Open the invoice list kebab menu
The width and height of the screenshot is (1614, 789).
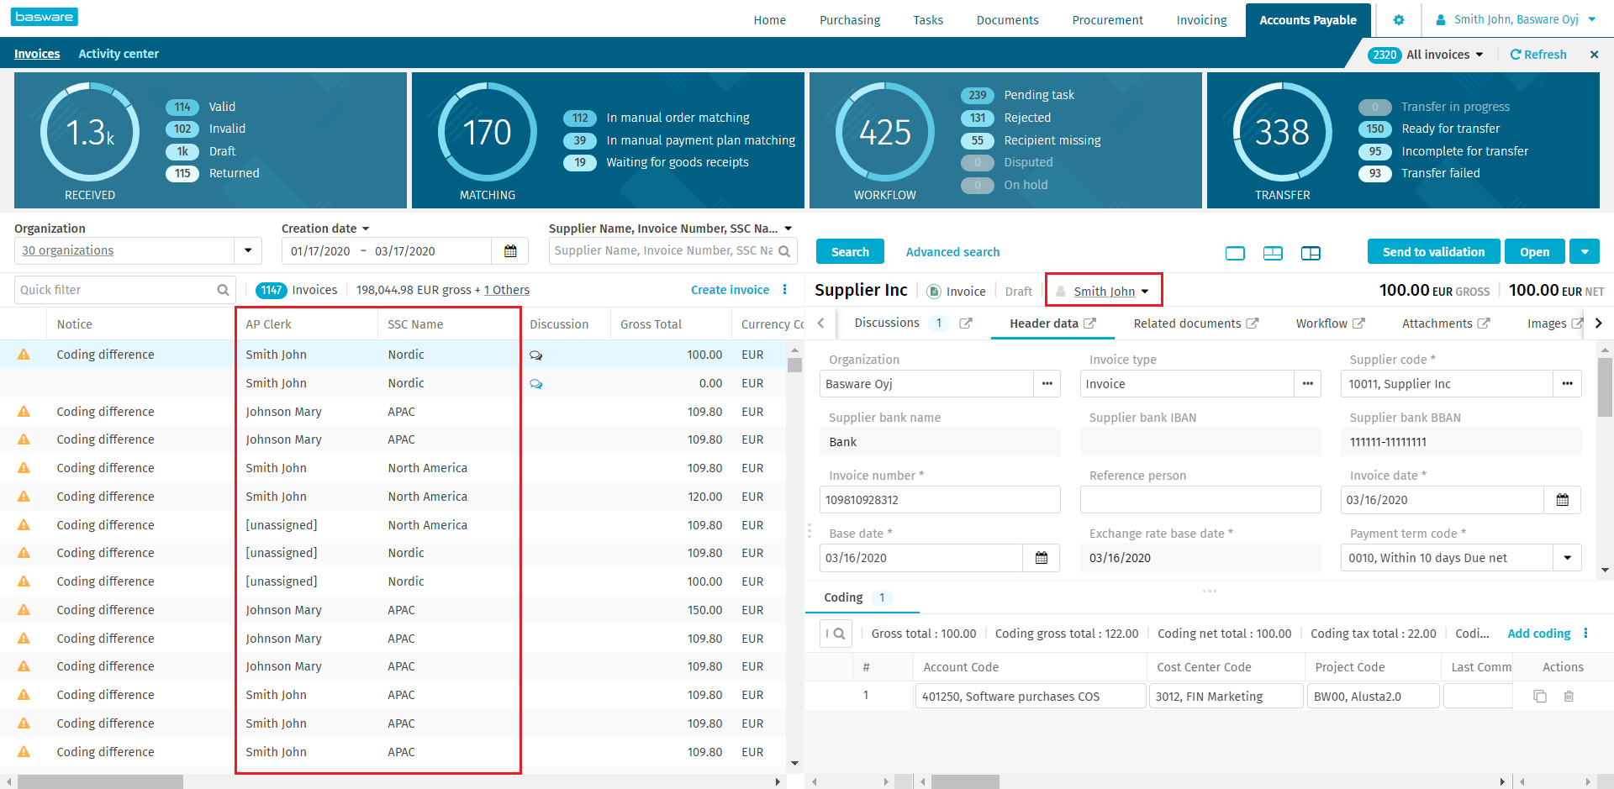[x=785, y=290]
